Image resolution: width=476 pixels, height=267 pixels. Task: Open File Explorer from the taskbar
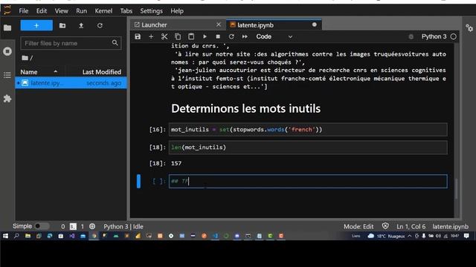pyautogui.click(x=28, y=236)
